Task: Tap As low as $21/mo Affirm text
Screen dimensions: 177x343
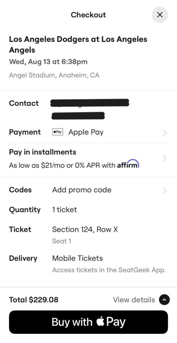Action: click(74, 165)
